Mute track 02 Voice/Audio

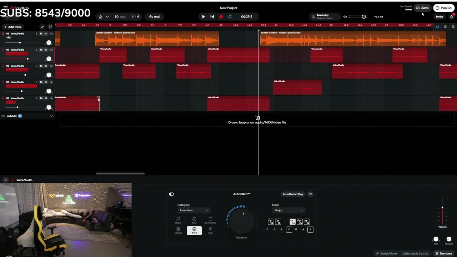pos(41,50)
